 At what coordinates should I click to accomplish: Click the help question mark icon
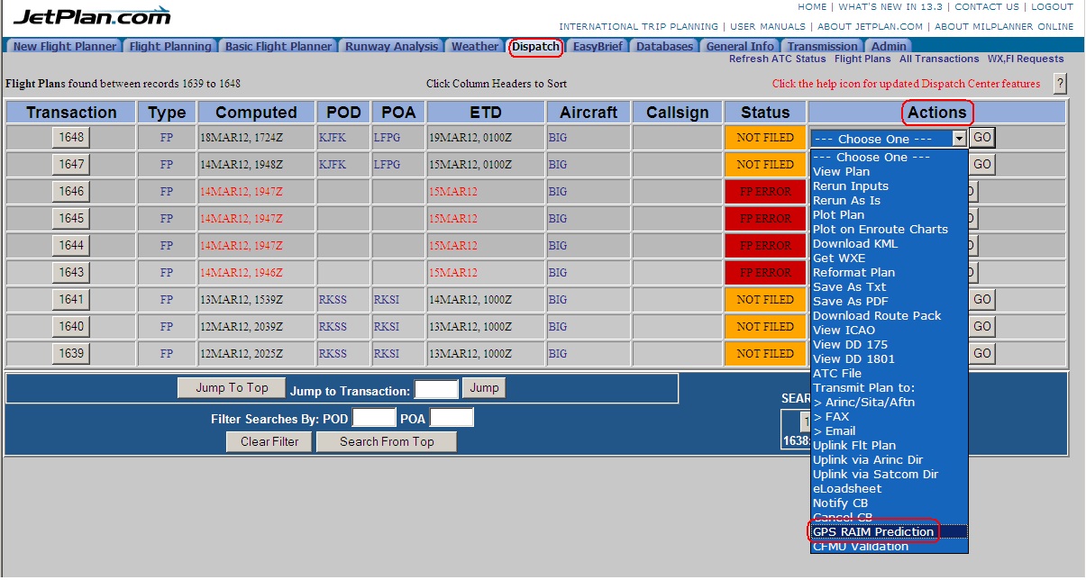(1060, 84)
